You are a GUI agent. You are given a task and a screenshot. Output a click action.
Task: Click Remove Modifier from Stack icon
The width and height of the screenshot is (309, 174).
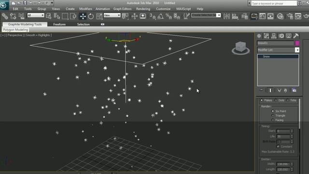[285, 90]
